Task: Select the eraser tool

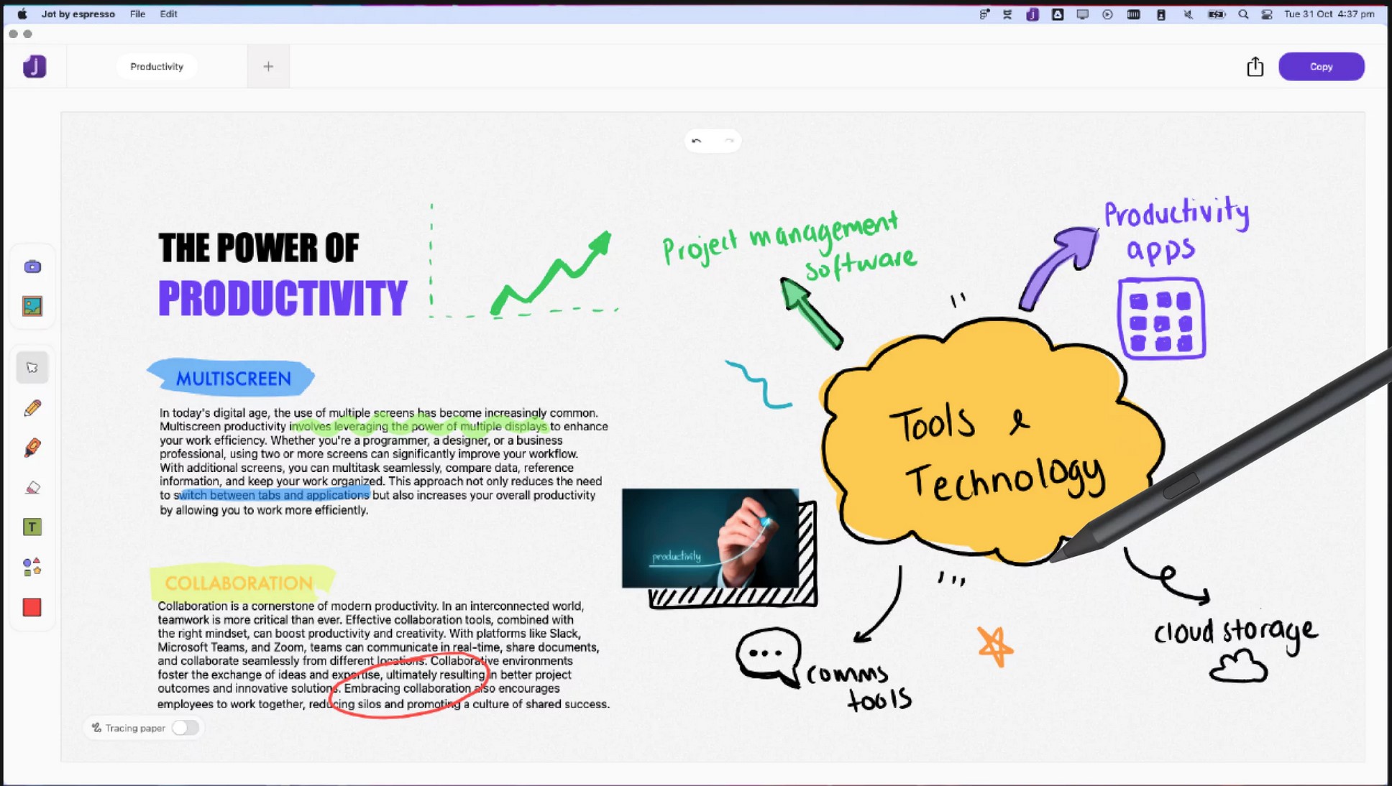Action: [x=32, y=488]
